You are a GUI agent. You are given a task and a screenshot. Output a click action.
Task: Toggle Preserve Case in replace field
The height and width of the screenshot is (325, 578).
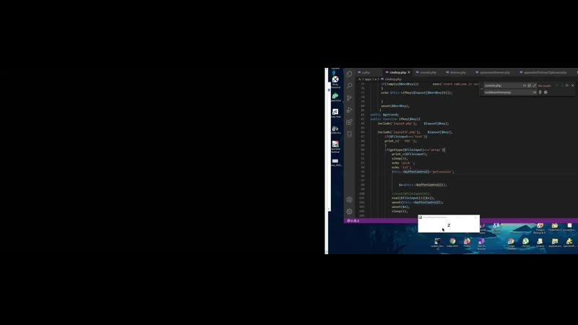[534, 92]
